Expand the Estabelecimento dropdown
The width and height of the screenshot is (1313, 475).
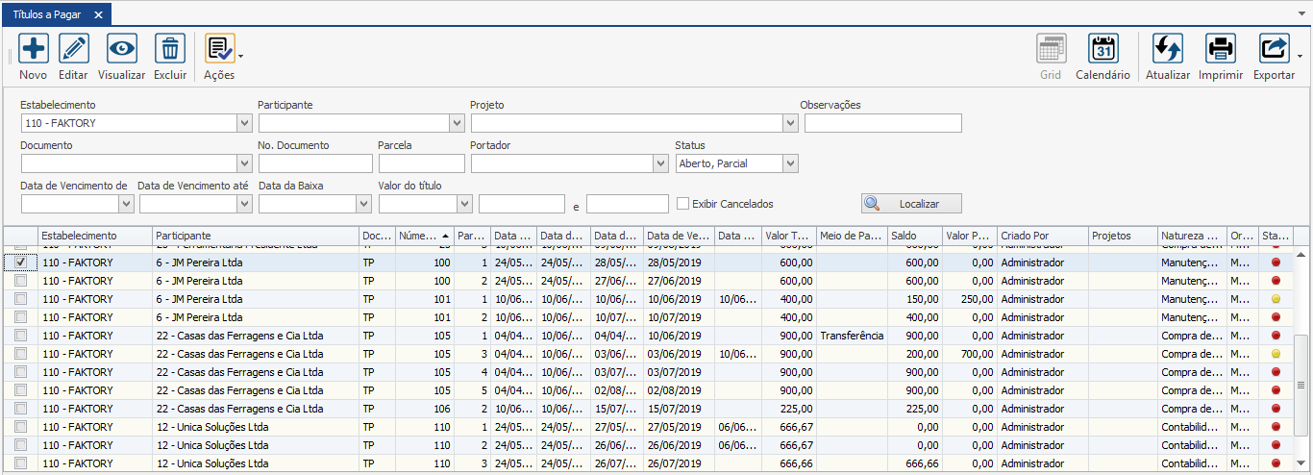pos(243,123)
